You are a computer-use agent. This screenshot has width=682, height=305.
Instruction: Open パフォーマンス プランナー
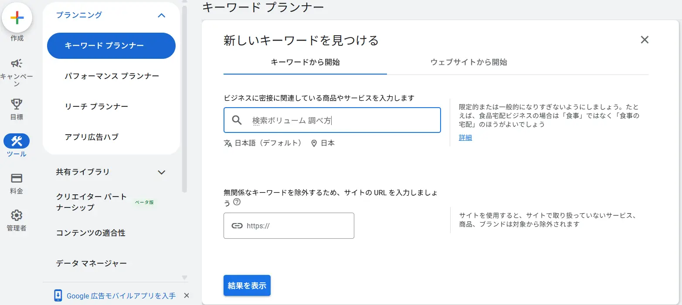(x=111, y=76)
